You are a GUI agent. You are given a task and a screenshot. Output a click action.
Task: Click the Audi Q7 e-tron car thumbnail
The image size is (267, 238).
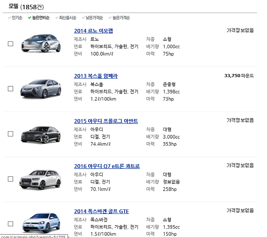point(40,179)
